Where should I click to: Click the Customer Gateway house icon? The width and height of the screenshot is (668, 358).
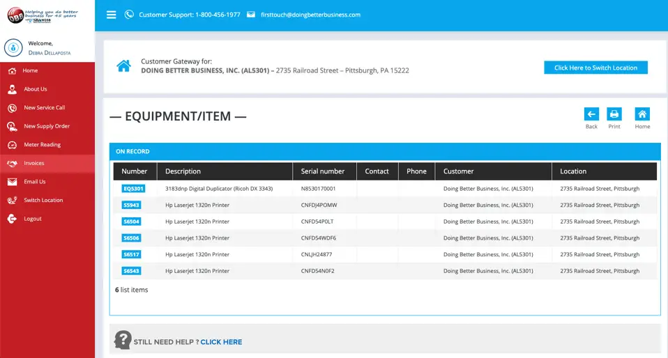click(x=123, y=66)
